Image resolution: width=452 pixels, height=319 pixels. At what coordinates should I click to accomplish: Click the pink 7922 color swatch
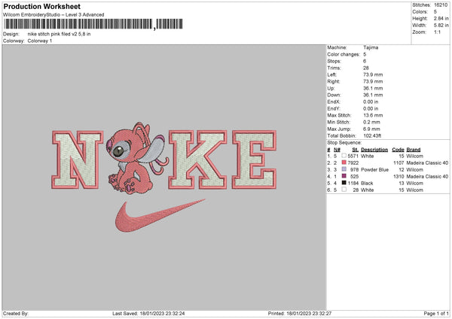click(x=344, y=163)
